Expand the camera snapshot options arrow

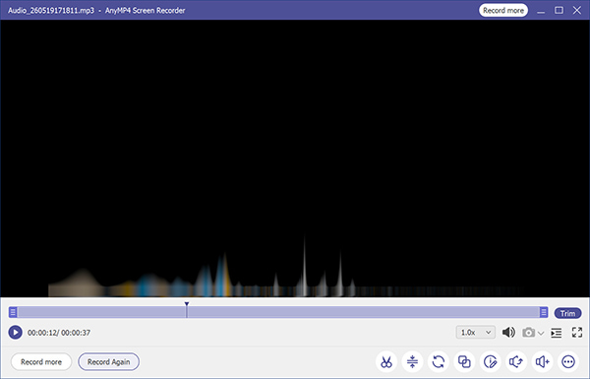click(x=541, y=333)
